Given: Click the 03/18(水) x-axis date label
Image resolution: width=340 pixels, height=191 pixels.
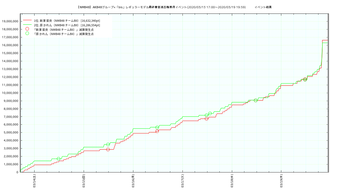Looking at the screenshot, I should (232, 181).
